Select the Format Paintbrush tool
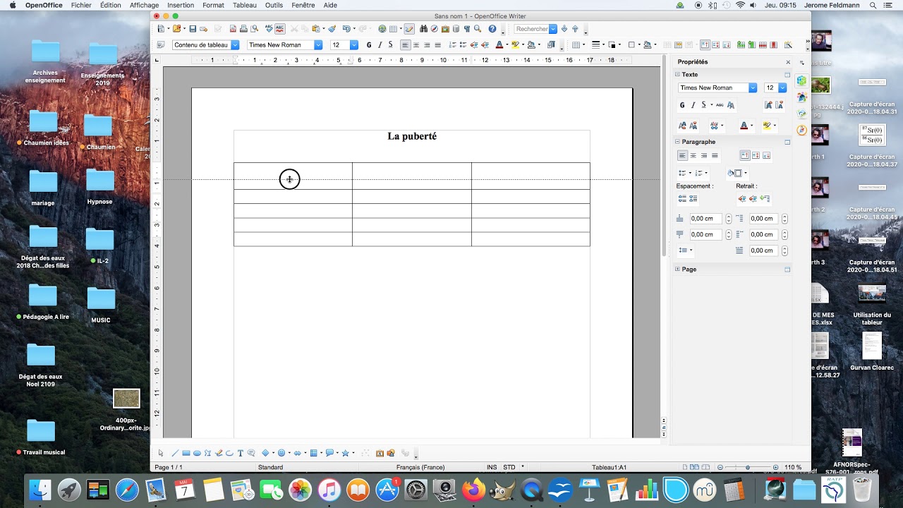 332,29
